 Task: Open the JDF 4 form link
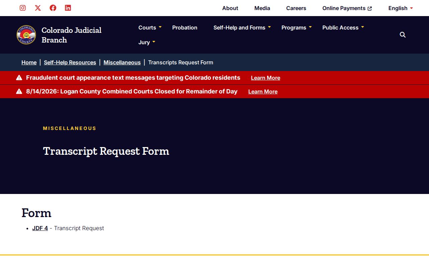[x=40, y=228]
